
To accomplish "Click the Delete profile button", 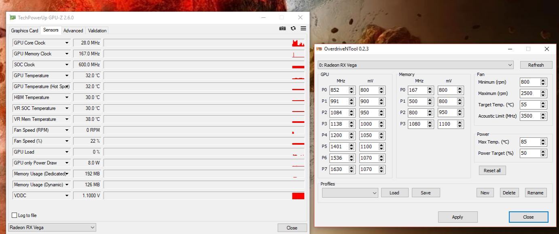I will point(509,193).
